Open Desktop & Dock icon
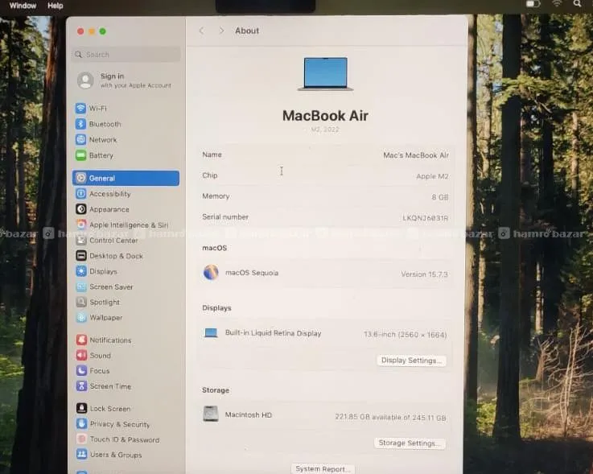This screenshot has height=474, width=593. click(x=81, y=256)
